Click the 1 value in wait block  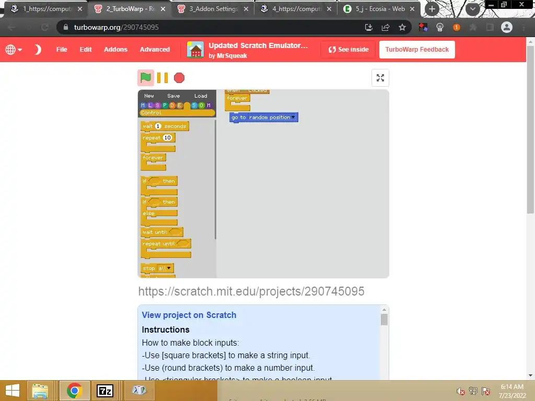tap(158, 126)
